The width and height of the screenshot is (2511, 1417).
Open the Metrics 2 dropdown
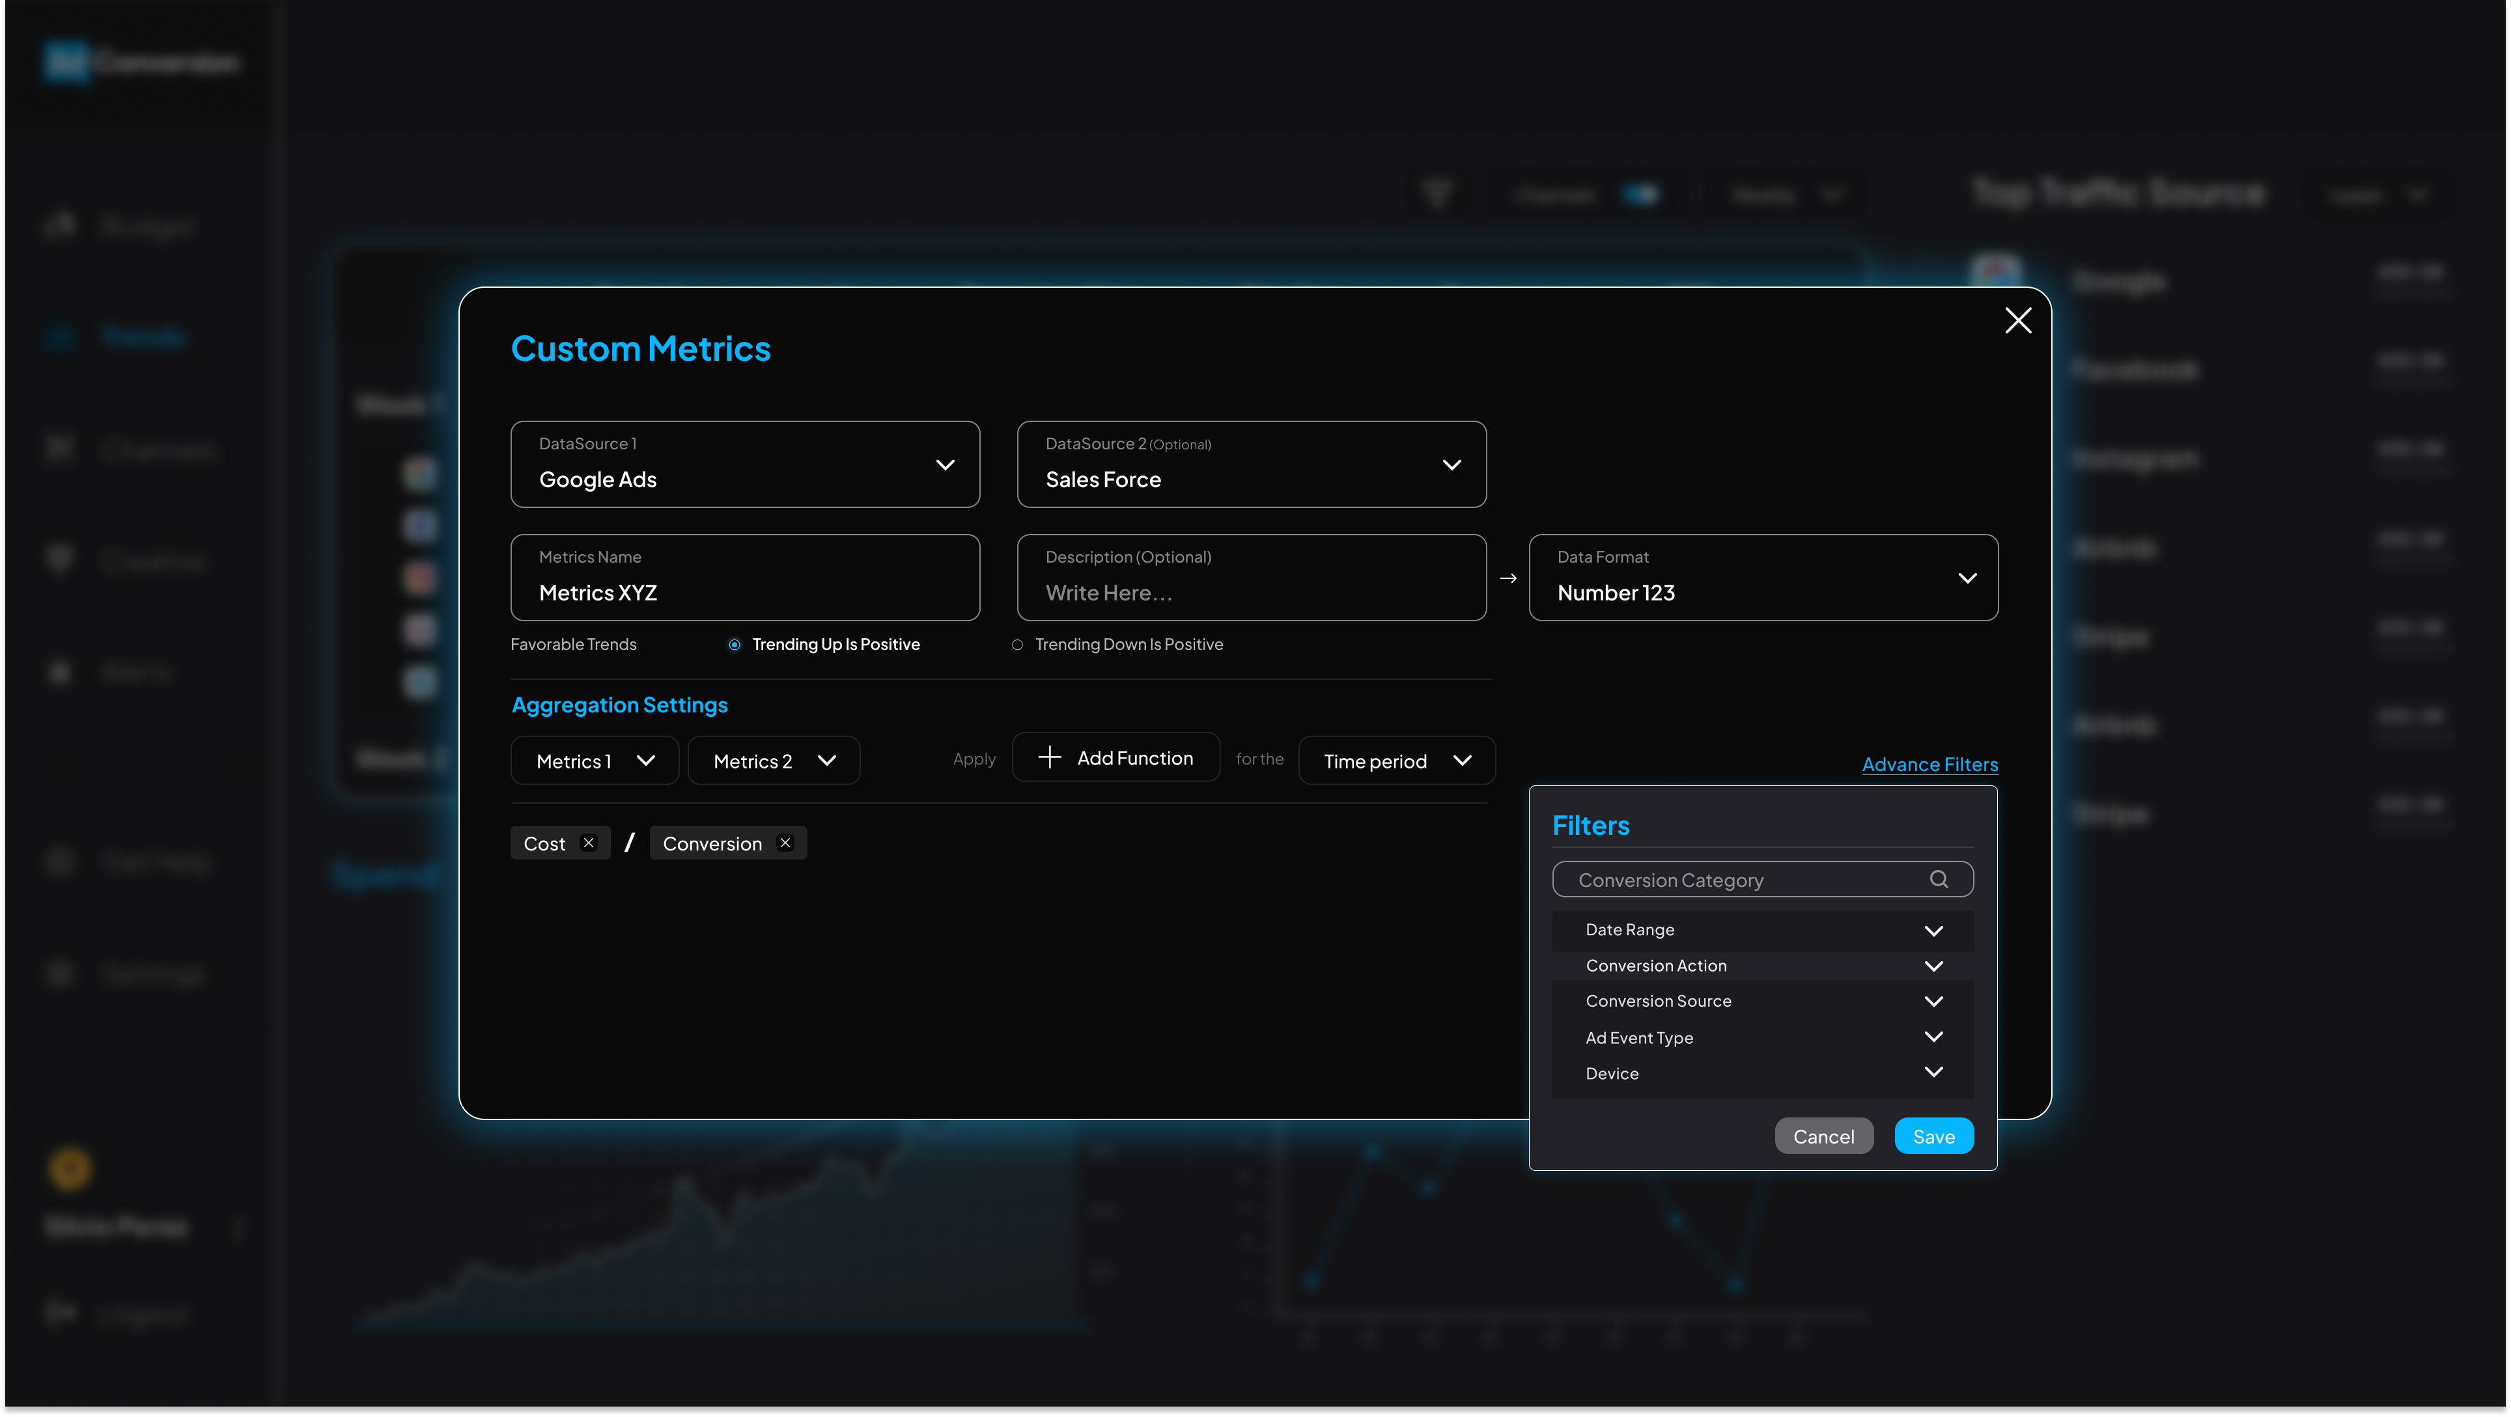[x=774, y=760]
